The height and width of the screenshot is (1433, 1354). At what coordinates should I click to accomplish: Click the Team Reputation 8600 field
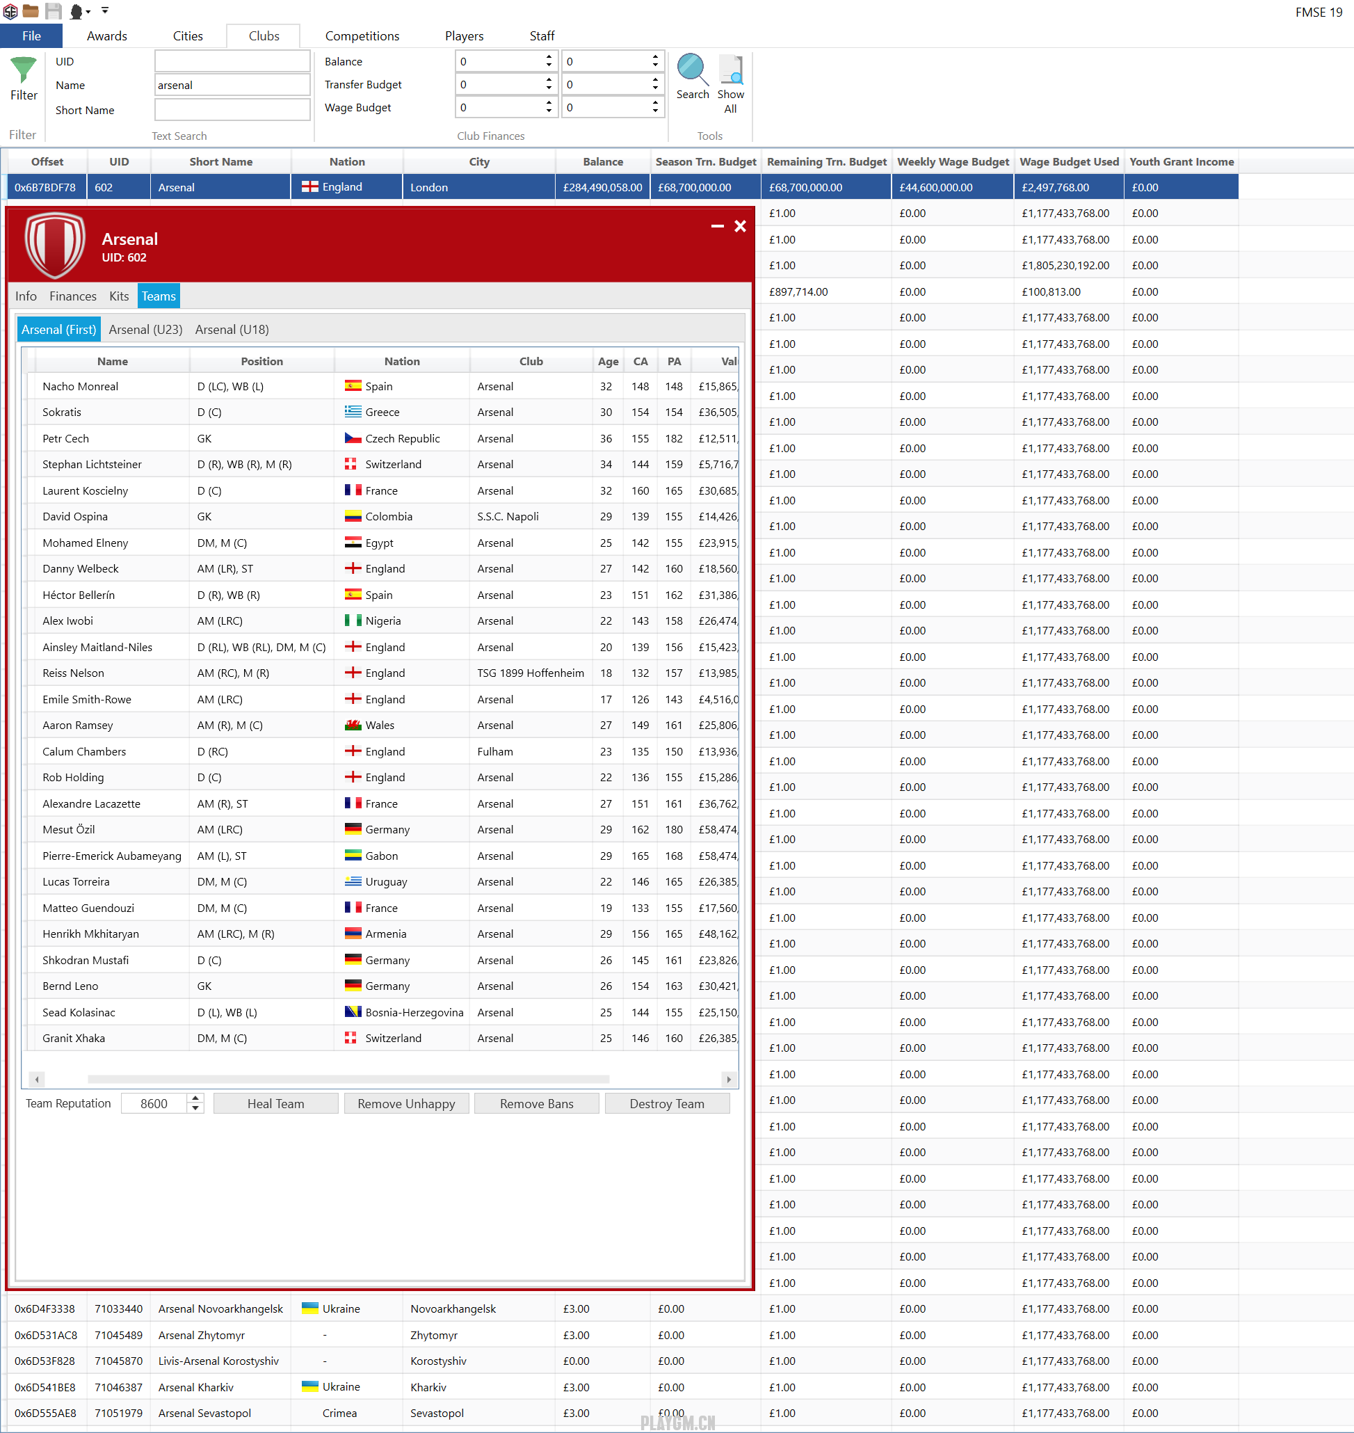pos(154,1103)
